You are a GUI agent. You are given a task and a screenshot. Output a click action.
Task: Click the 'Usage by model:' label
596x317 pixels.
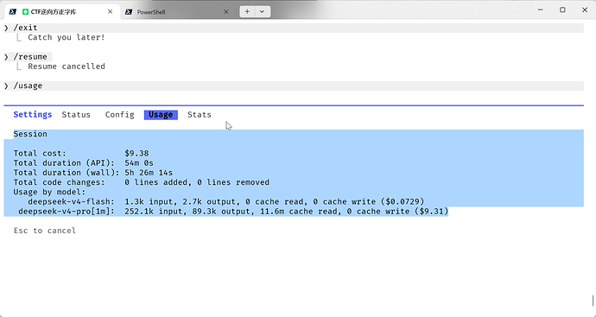[x=49, y=192]
